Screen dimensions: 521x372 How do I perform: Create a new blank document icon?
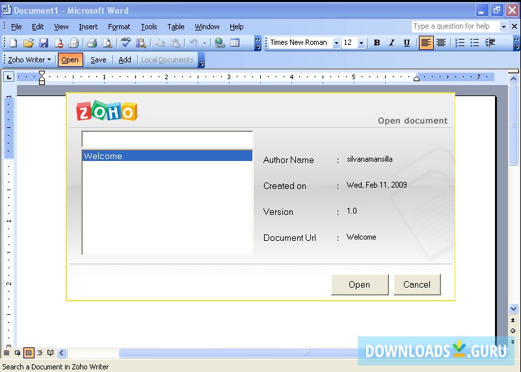[x=13, y=43]
